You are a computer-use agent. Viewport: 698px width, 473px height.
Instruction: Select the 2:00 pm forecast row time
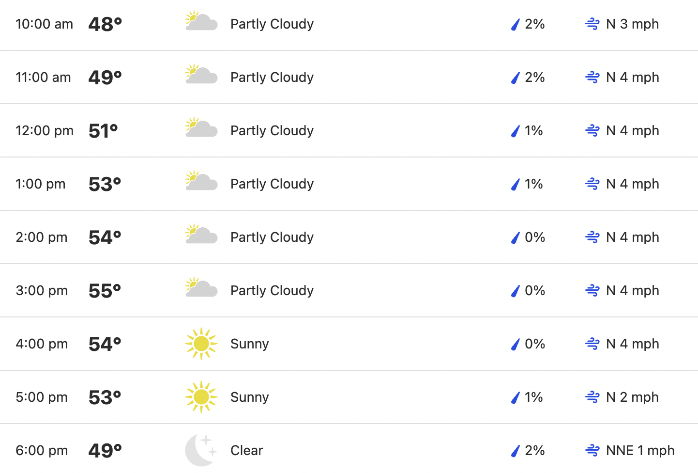pyautogui.click(x=42, y=237)
